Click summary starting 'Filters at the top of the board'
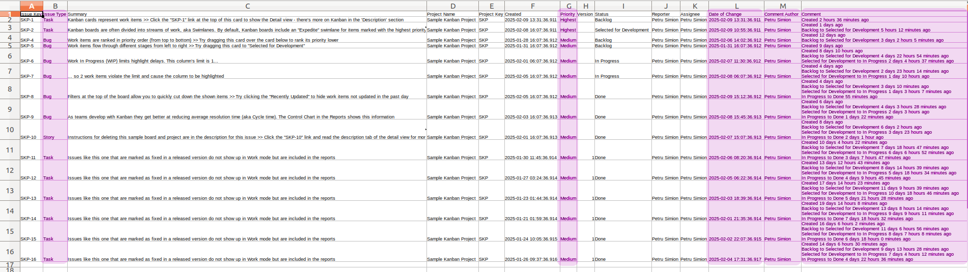 tap(247, 89)
